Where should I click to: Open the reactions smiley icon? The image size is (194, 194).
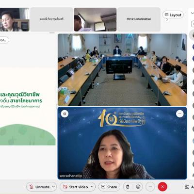(x=138, y=187)
